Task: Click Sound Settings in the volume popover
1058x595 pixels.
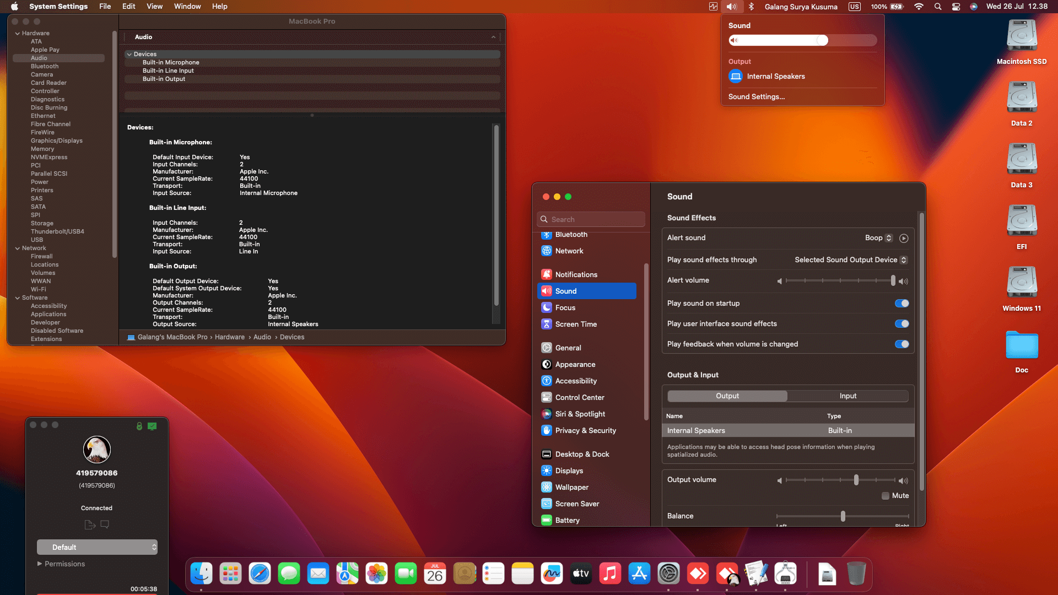Action: 756,96
